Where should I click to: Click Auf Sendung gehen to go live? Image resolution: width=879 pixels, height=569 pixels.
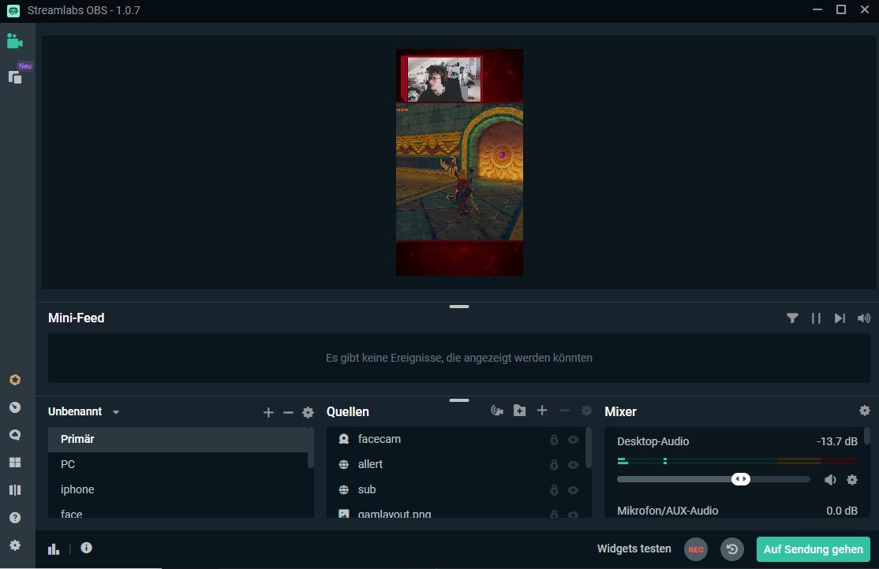(x=814, y=549)
